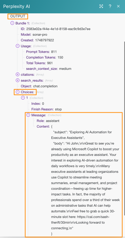
Task: Click the Total Tokens entry
Action: (x=39, y=63)
